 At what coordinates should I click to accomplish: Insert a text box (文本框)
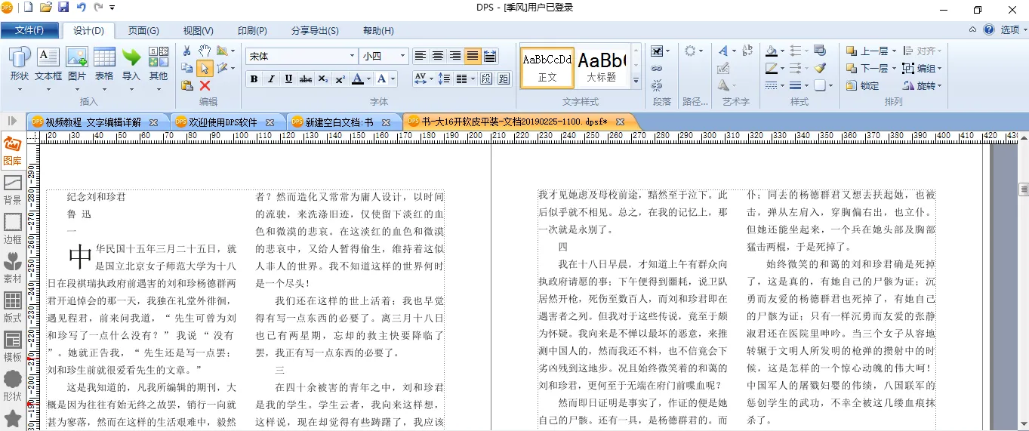48,64
